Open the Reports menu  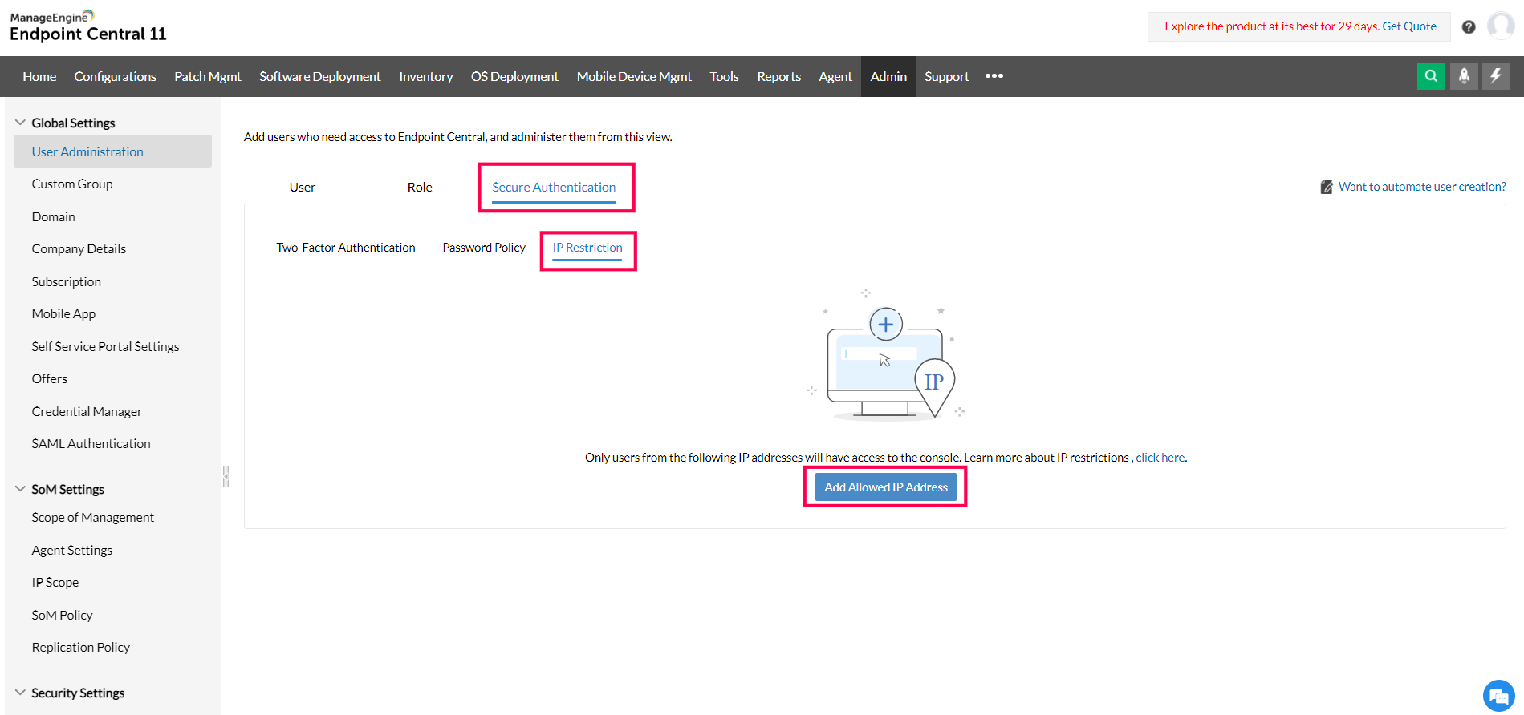click(778, 76)
